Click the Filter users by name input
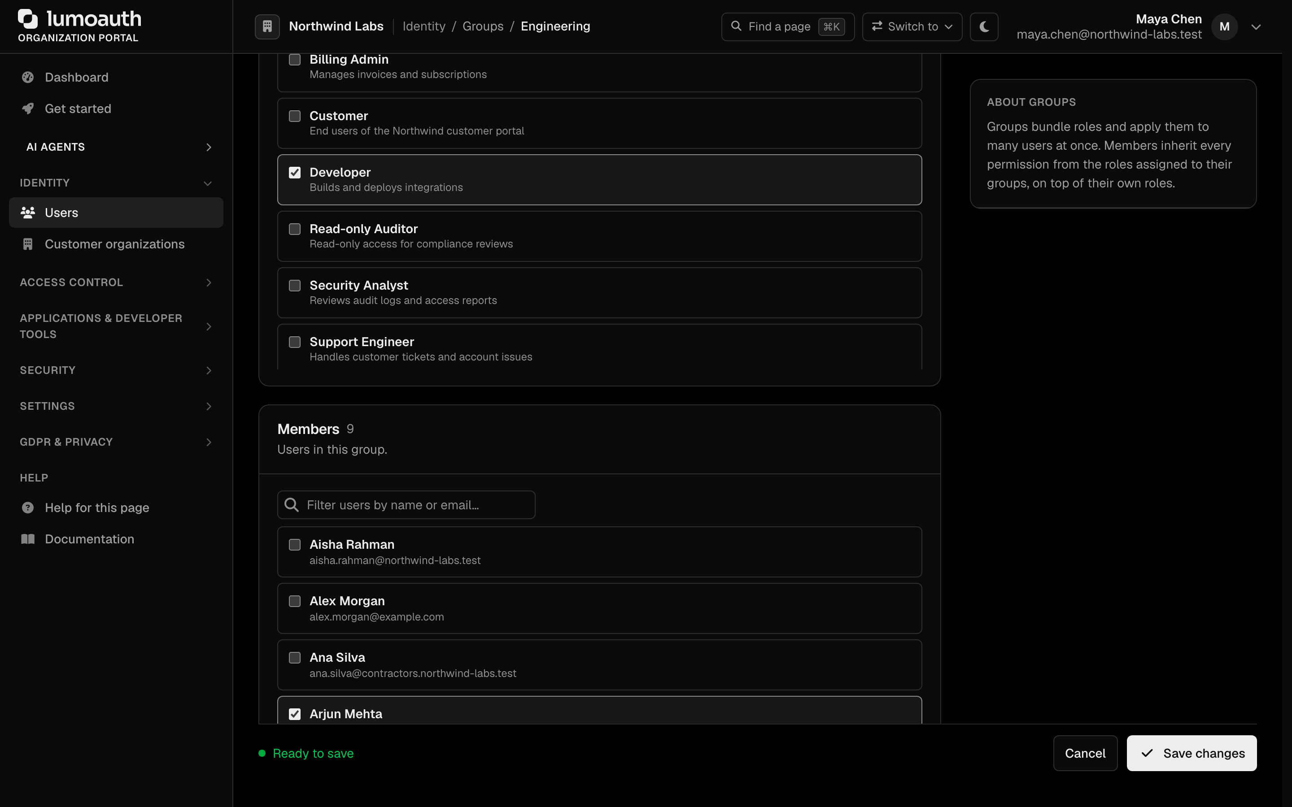The width and height of the screenshot is (1292, 807). (x=406, y=505)
